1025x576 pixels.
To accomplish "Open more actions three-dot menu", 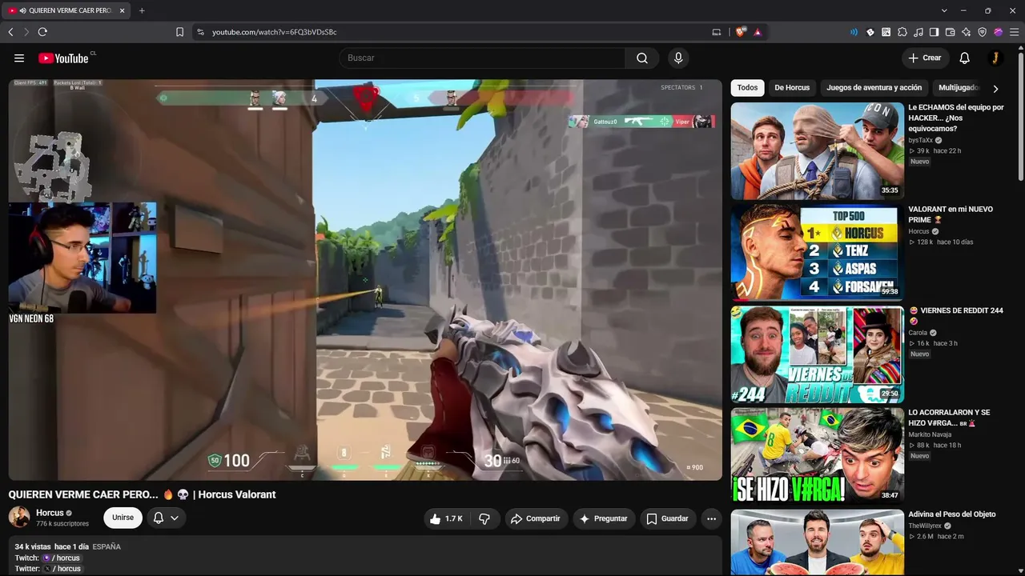I will click(711, 518).
